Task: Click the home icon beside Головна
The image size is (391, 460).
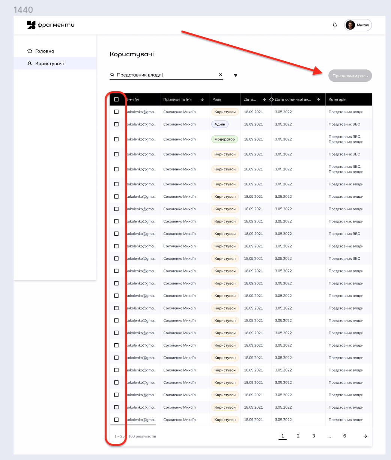Action: click(x=30, y=51)
